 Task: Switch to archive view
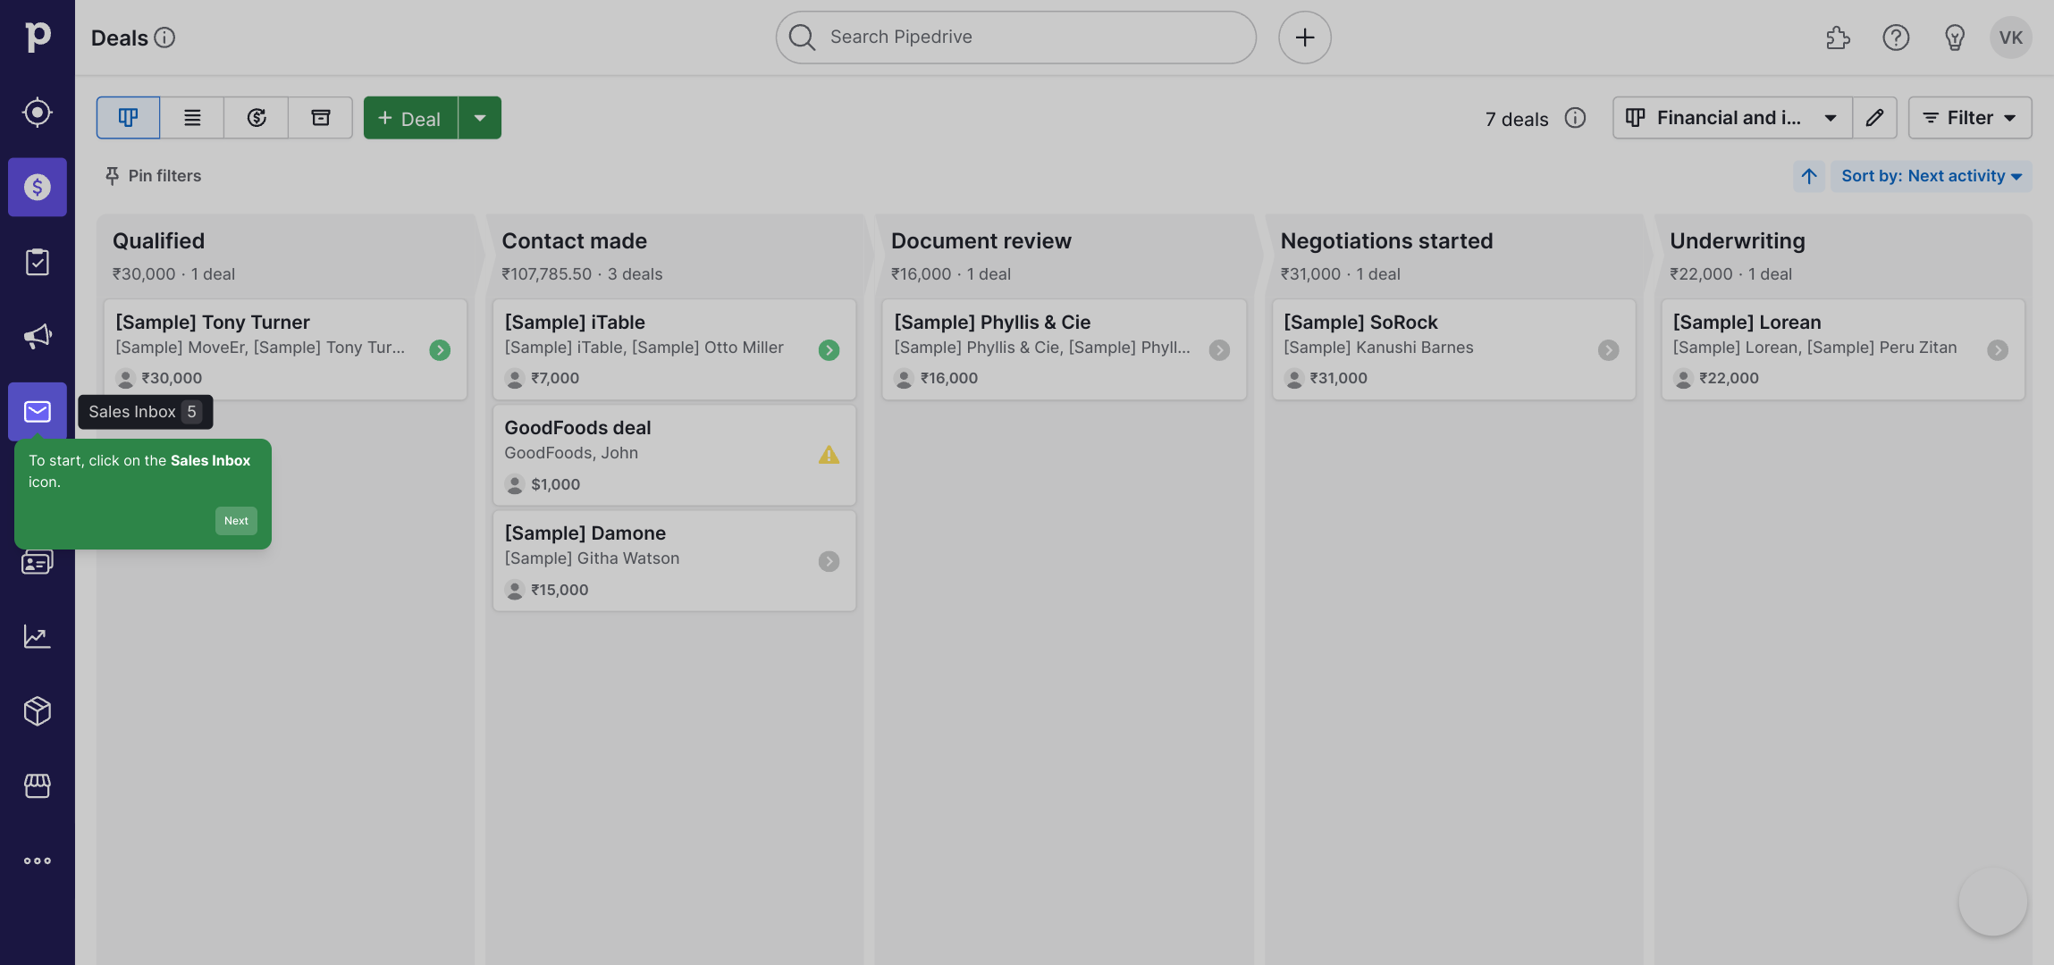click(x=321, y=118)
